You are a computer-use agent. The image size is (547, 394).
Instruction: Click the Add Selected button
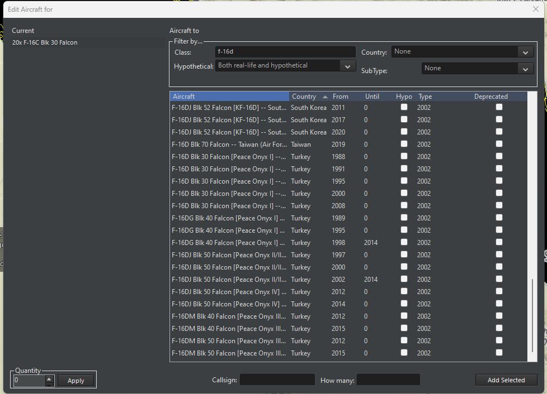click(506, 379)
